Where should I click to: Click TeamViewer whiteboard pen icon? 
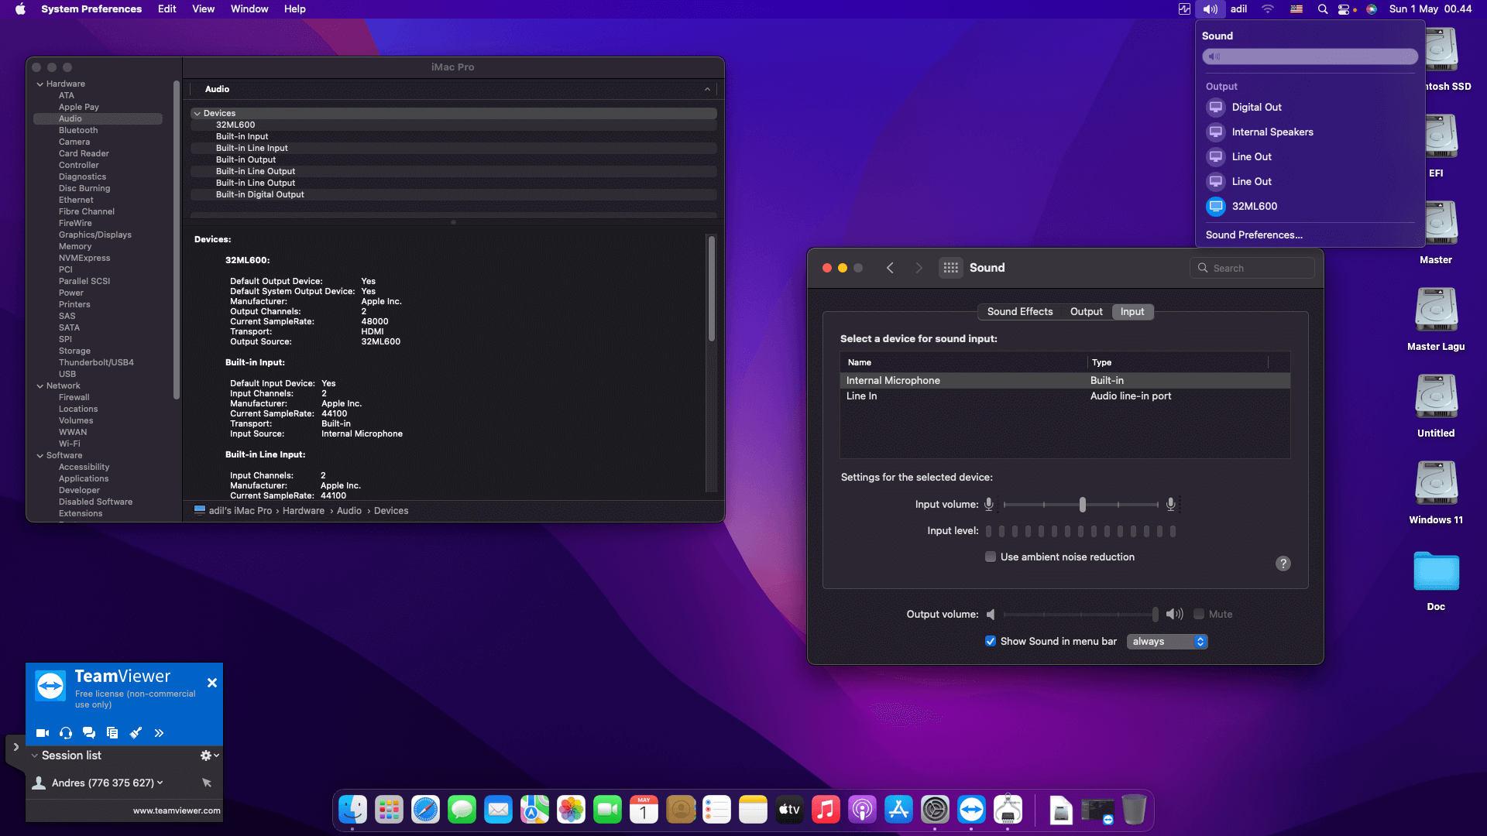(136, 733)
